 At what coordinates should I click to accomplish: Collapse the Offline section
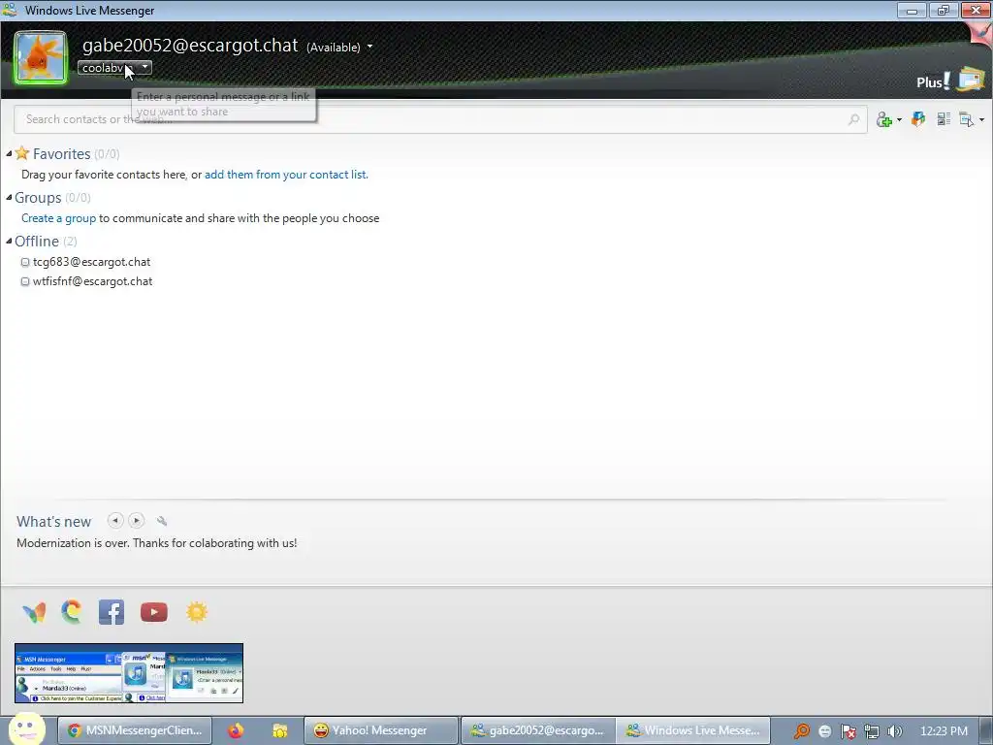tap(9, 242)
